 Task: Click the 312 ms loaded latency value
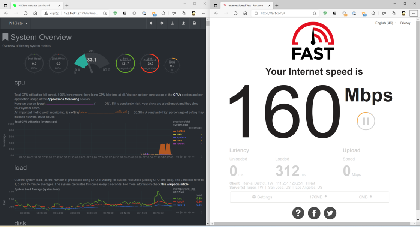(x=288, y=171)
